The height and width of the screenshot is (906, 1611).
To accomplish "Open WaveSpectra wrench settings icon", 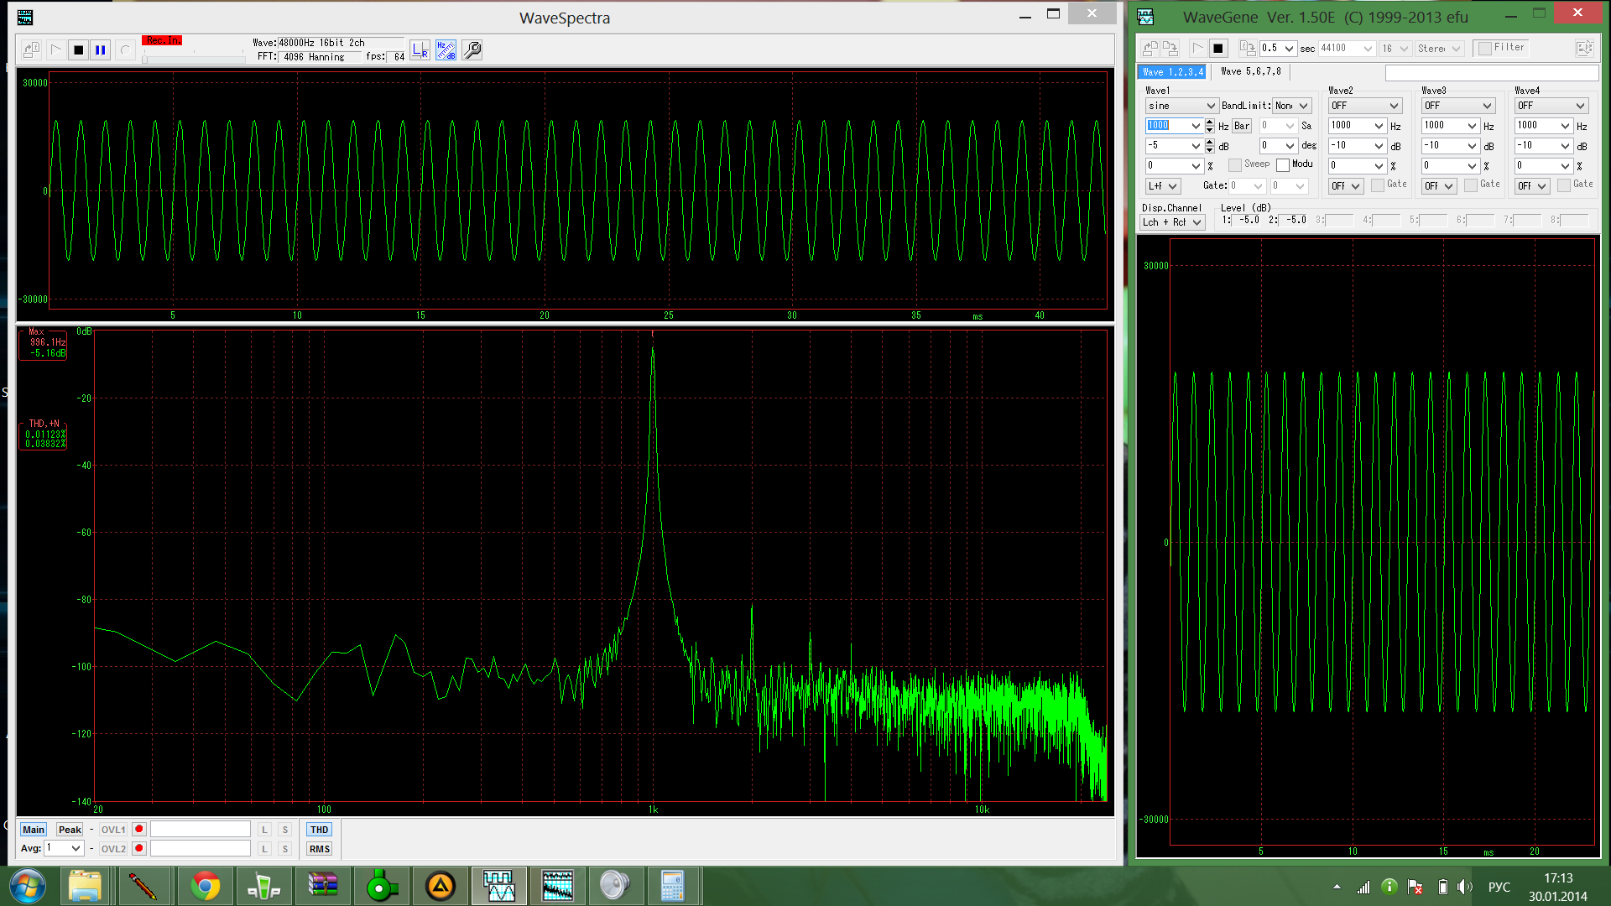I will coord(472,50).
